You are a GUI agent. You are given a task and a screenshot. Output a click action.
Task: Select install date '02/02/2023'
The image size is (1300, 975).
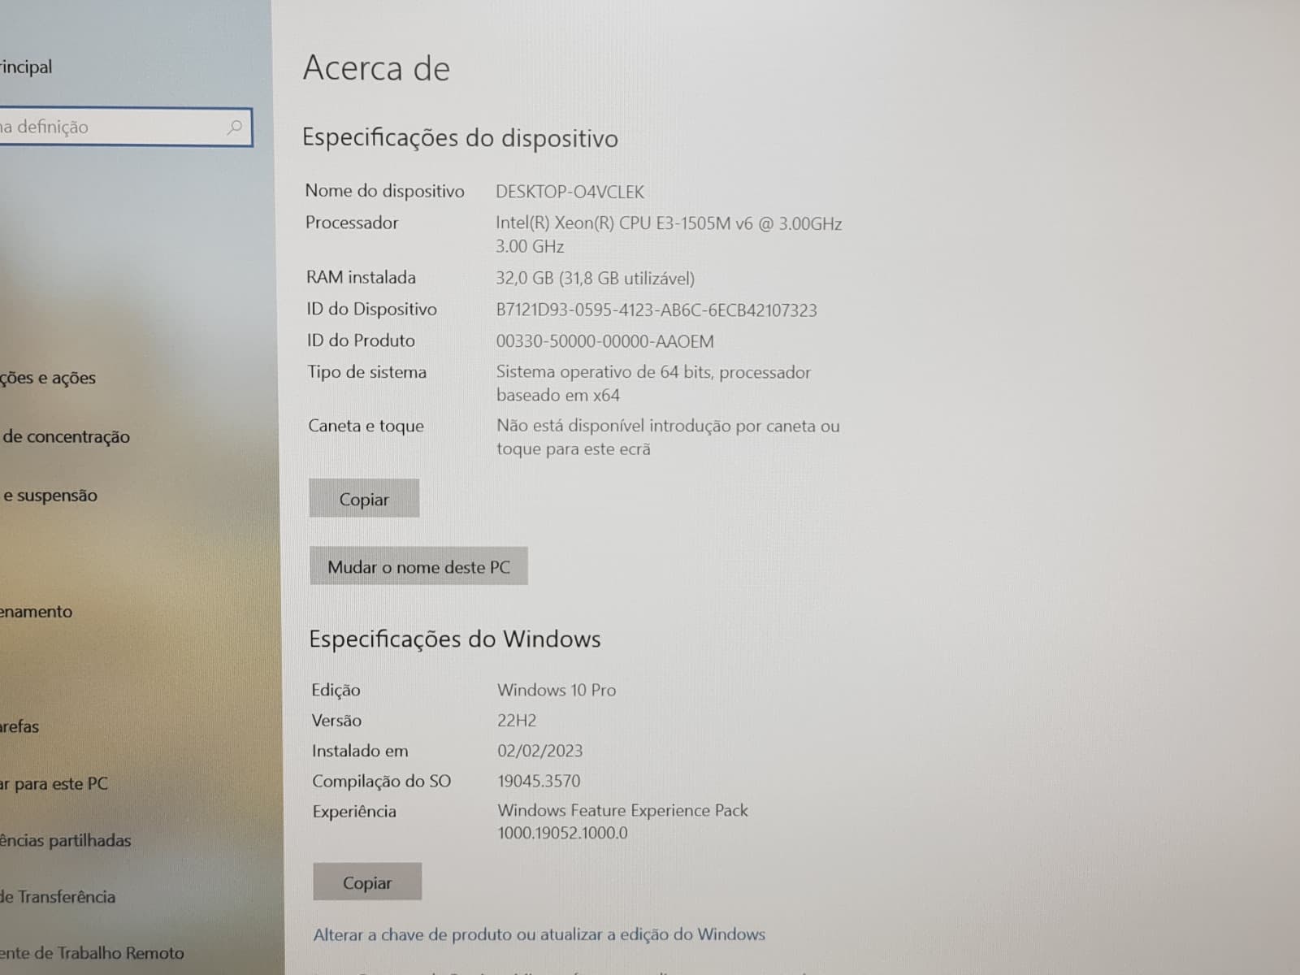click(540, 751)
